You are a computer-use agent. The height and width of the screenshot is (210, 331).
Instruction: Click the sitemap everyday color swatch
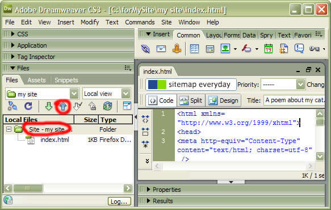pyautogui.click(x=157, y=85)
